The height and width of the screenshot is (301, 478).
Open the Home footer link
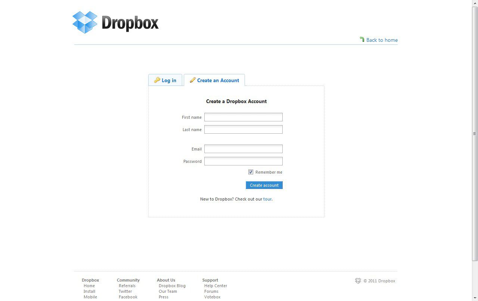[89, 286]
